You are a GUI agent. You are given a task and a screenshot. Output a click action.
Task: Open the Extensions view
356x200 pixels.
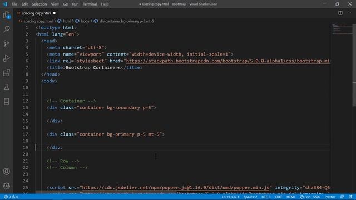[x=7, y=73]
